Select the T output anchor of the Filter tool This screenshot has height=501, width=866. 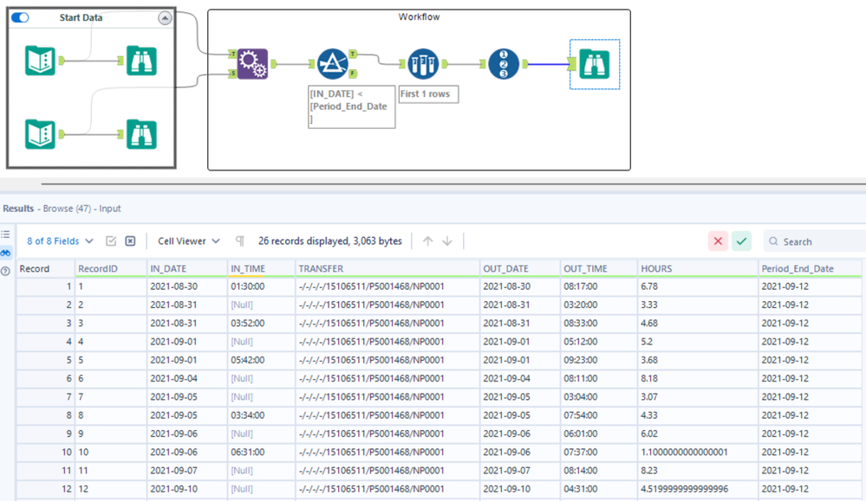pos(352,53)
